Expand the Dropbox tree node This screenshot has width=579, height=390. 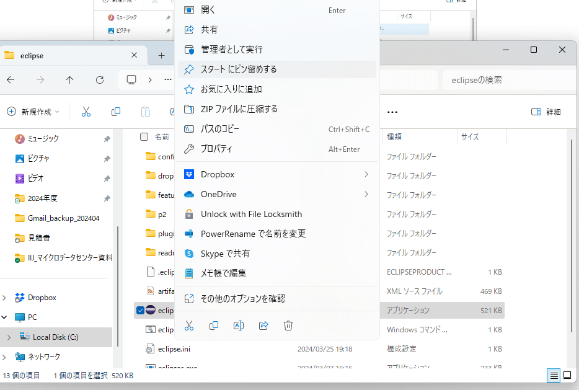coord(4,298)
